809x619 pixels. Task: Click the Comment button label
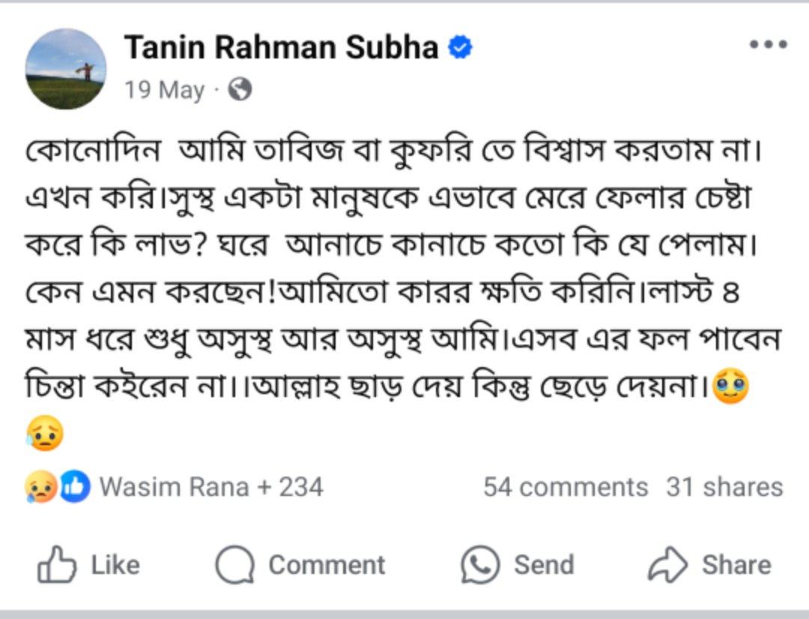point(327,565)
